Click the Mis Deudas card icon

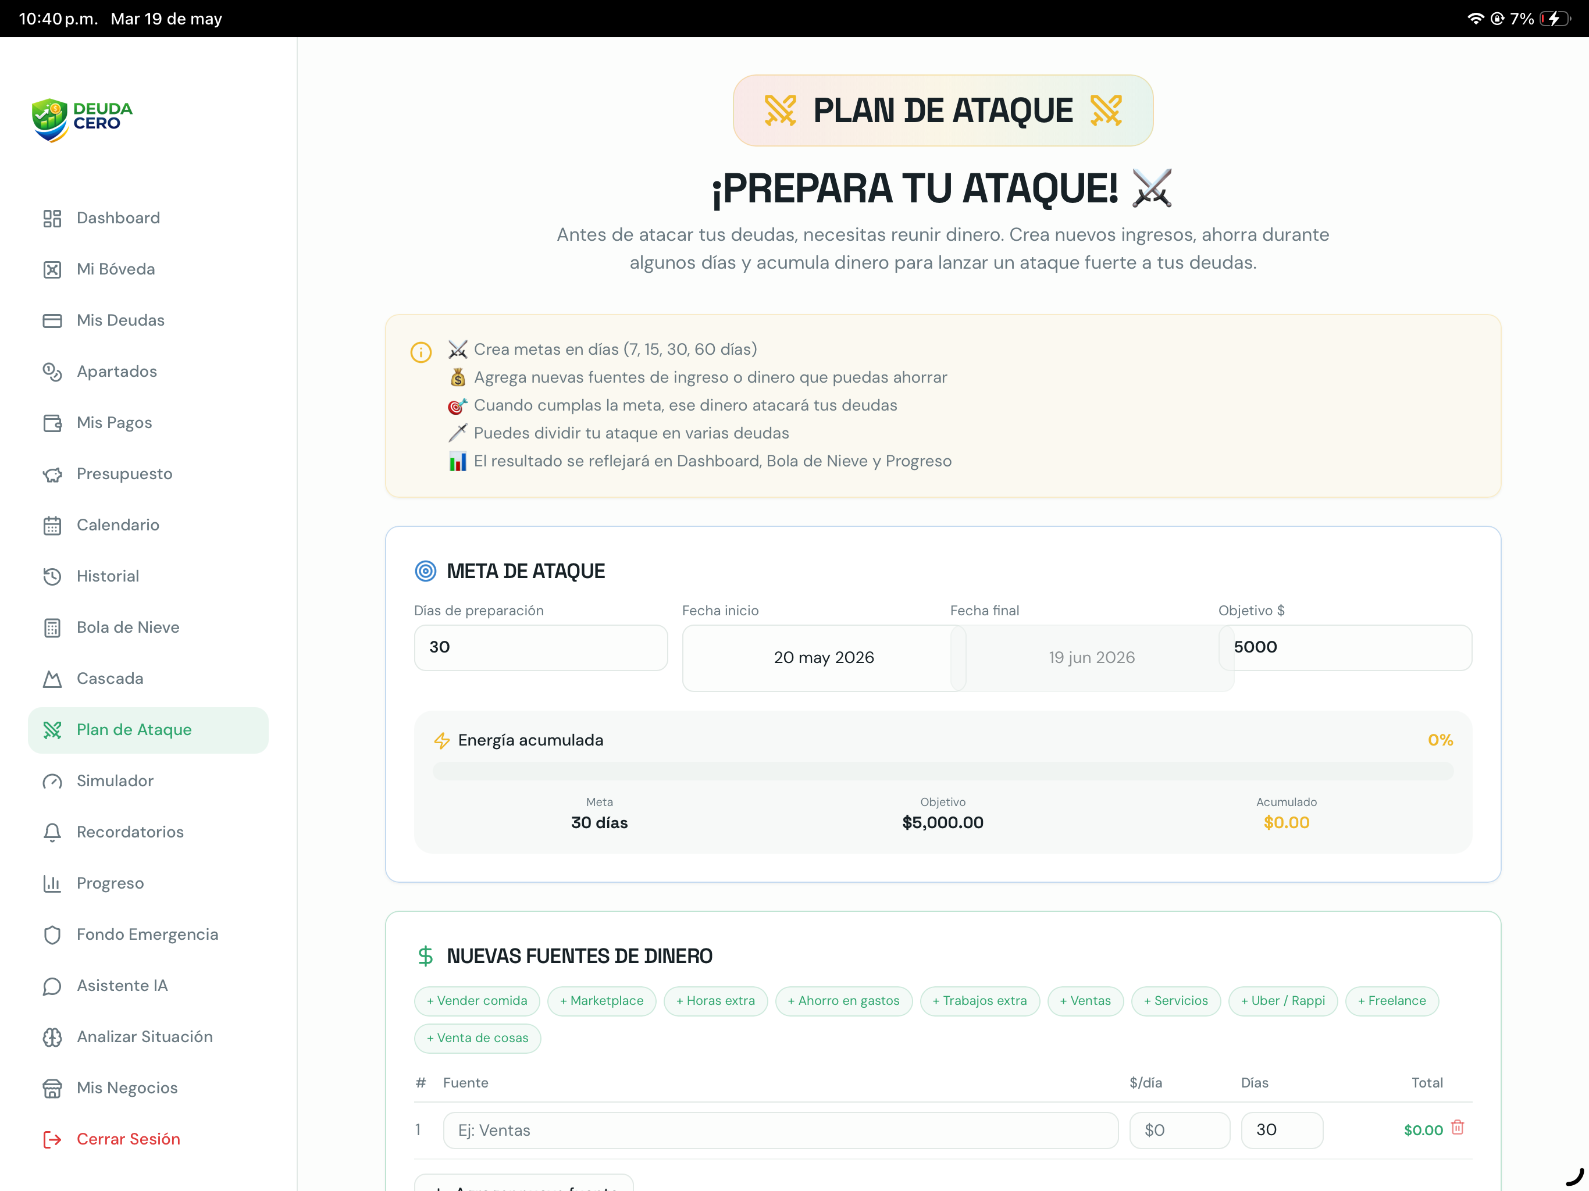coord(52,320)
